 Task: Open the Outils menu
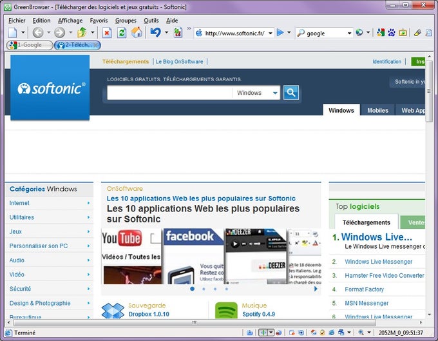tap(151, 21)
